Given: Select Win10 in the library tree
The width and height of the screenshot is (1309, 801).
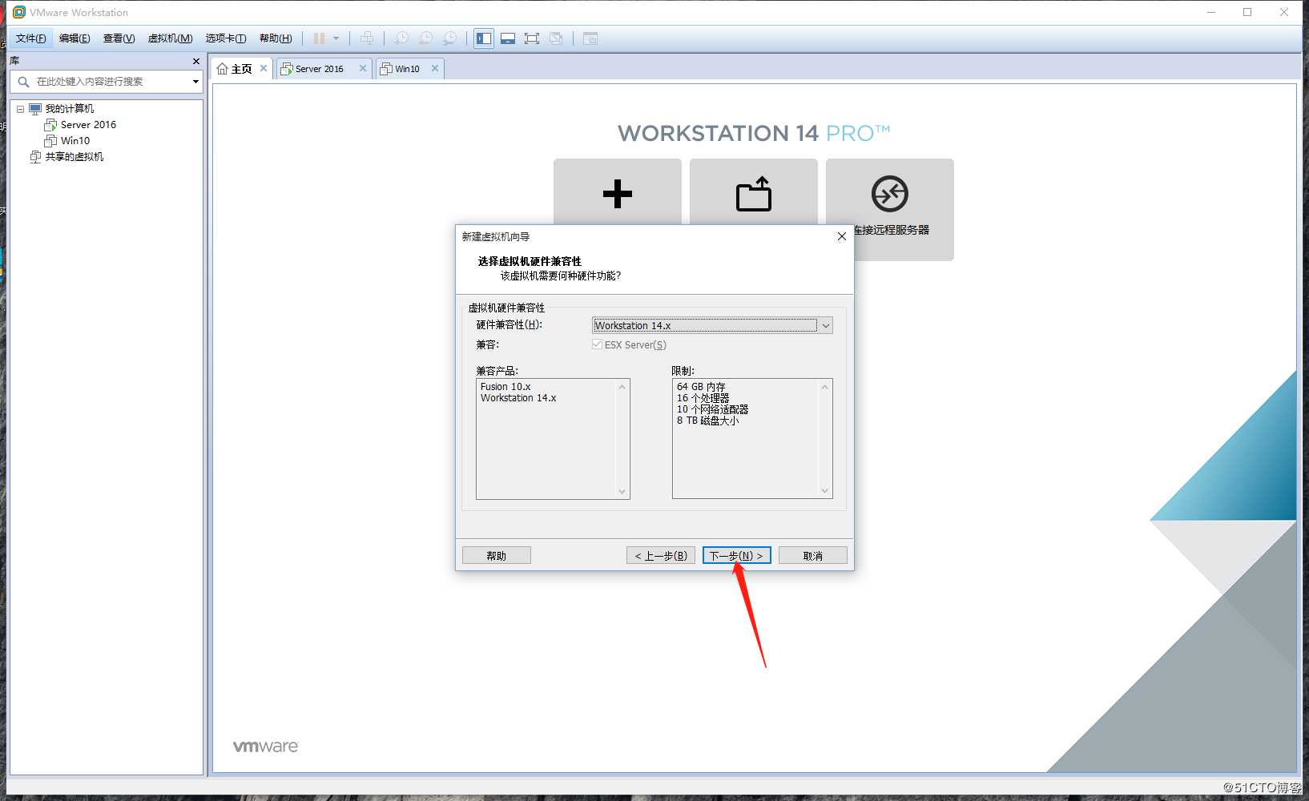Looking at the screenshot, I should [x=75, y=141].
